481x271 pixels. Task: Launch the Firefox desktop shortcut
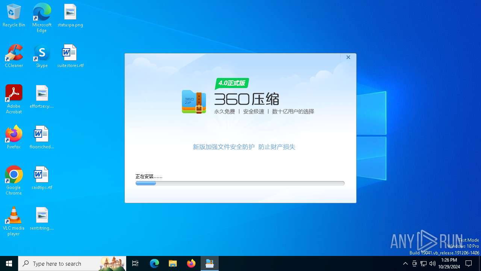click(x=14, y=137)
